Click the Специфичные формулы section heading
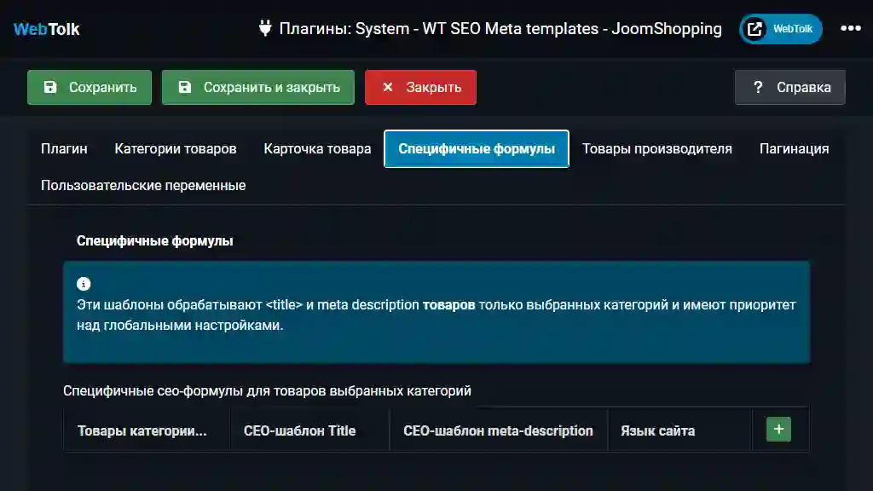 (155, 241)
